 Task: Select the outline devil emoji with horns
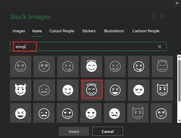162,90
